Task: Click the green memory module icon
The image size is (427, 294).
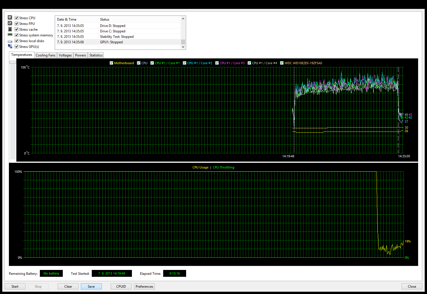Action: 10,35
